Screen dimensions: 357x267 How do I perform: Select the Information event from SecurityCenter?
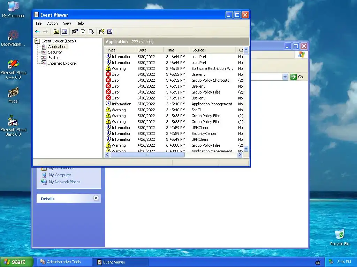(x=174, y=133)
